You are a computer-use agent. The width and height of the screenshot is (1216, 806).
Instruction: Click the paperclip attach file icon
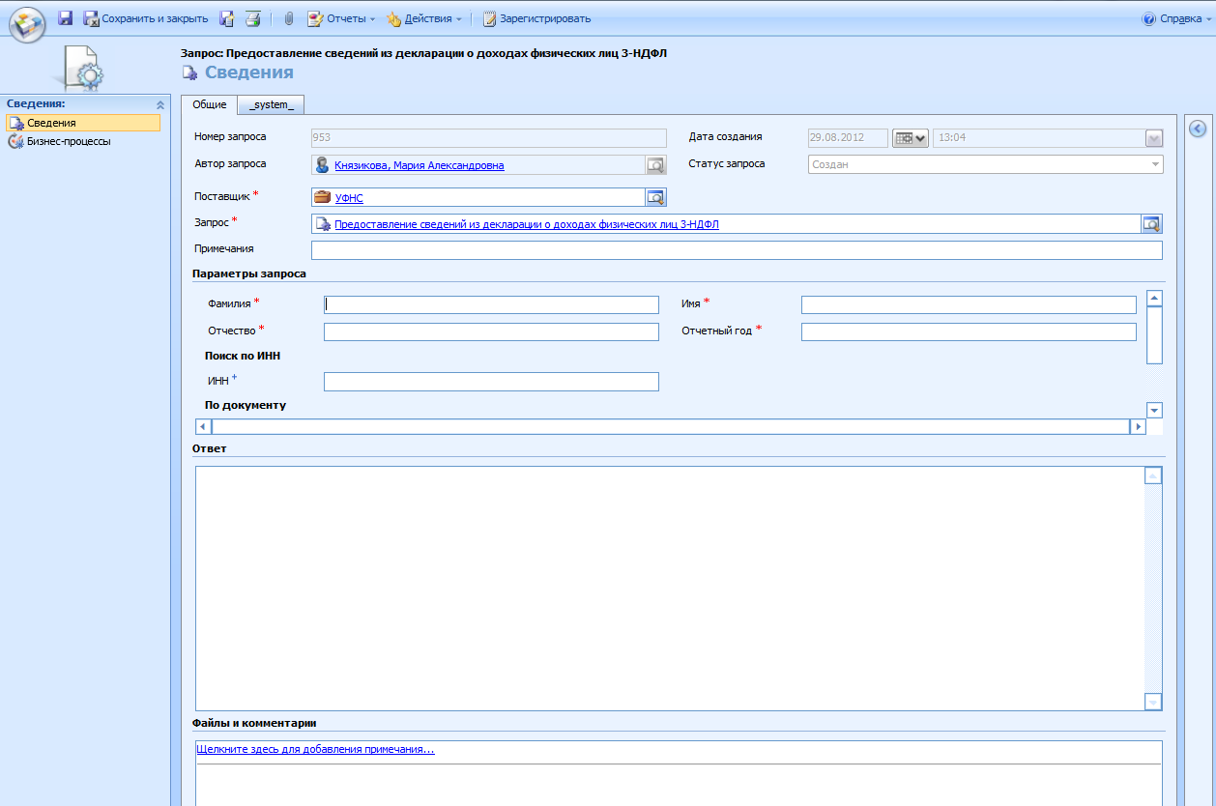tap(288, 18)
